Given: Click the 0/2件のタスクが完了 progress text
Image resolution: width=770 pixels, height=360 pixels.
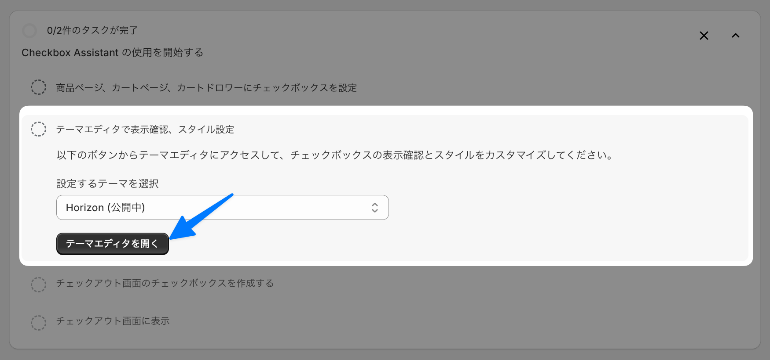Looking at the screenshot, I should pyautogui.click(x=92, y=30).
